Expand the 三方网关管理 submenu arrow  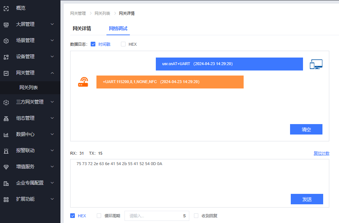pyautogui.click(x=52, y=102)
